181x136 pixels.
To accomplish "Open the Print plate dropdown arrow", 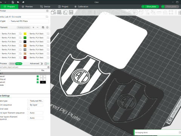I will point(163,7).
